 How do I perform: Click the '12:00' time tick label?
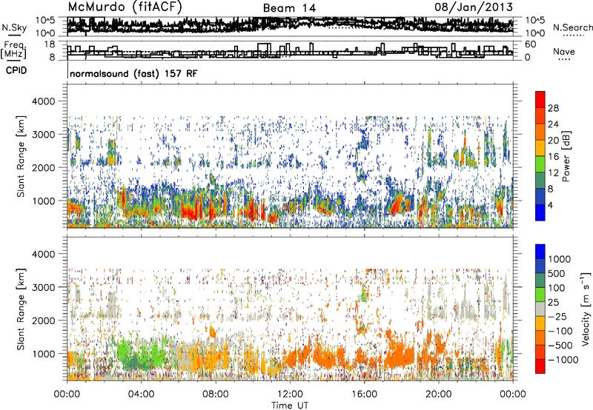[x=290, y=394]
